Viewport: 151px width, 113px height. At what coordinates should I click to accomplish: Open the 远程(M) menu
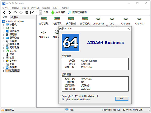click(35, 8)
